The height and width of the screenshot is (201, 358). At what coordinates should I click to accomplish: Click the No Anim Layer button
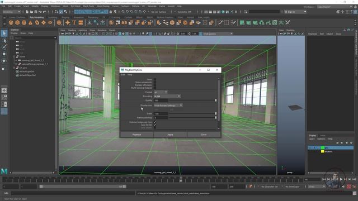293,186
